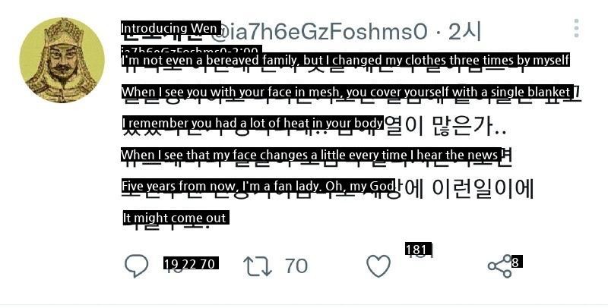This screenshot has height=308, width=608.
Task: Click the reply speech bubble icon
Action: click(136, 266)
